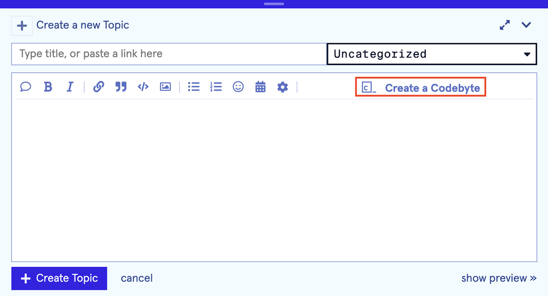Click the Create a Codebyte button
The height and width of the screenshot is (296, 548).
tap(421, 87)
